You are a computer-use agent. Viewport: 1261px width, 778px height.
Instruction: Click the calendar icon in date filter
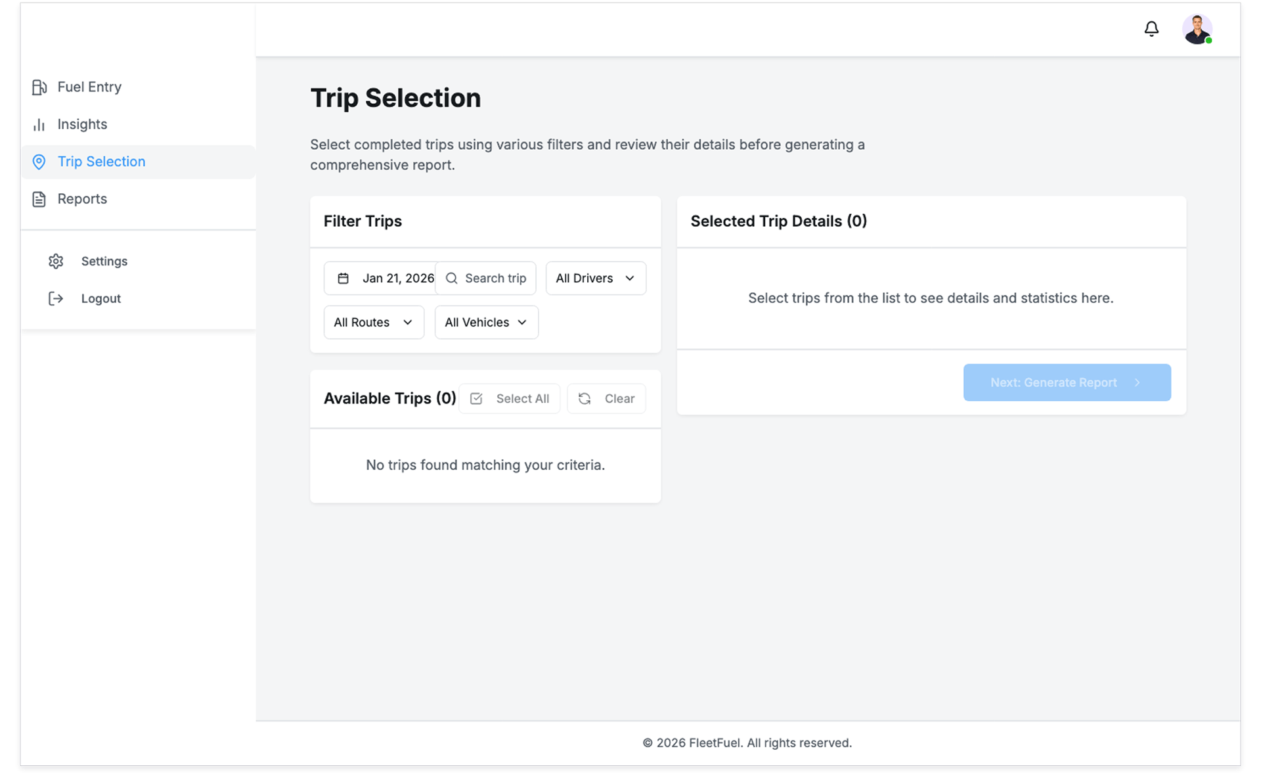click(x=343, y=279)
